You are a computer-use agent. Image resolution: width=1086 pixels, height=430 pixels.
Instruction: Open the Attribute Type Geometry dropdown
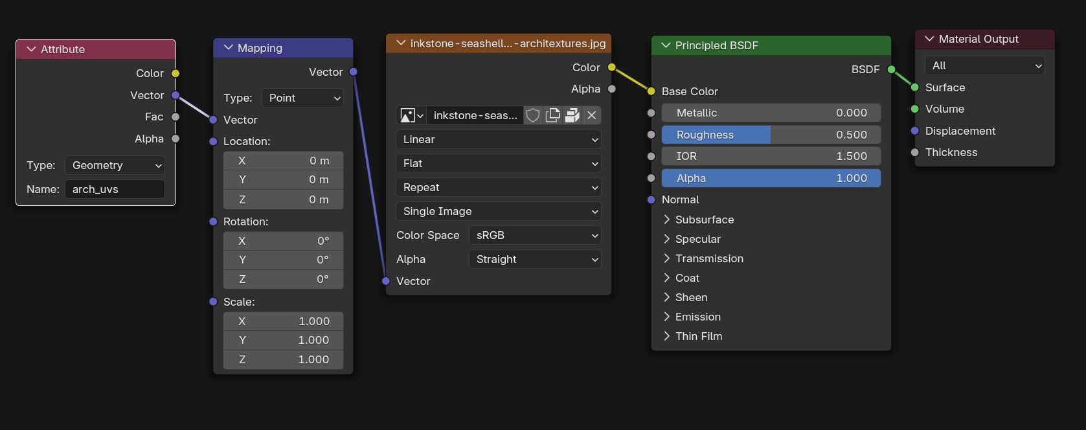tap(115, 165)
